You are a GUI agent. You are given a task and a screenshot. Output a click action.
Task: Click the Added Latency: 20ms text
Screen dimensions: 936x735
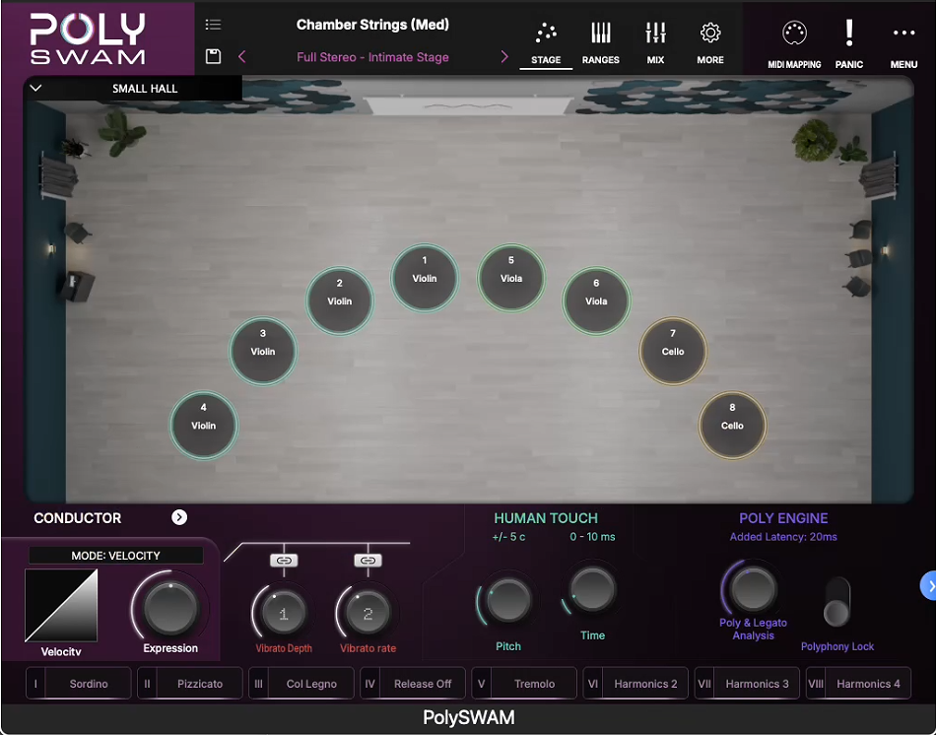783,537
